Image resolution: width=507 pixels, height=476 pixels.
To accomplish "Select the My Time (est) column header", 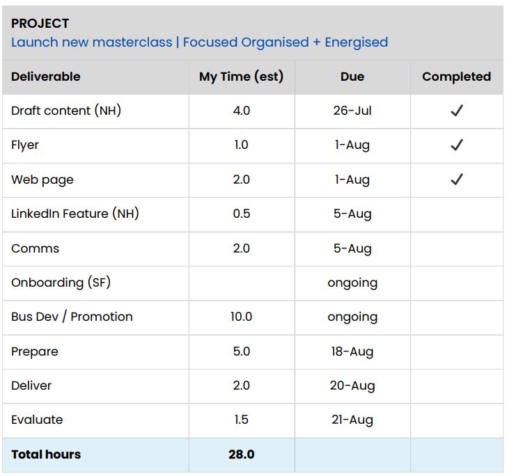I will click(x=241, y=77).
